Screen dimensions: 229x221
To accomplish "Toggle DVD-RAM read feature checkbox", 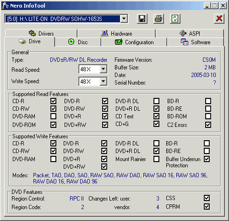I will [x=53, y=116].
